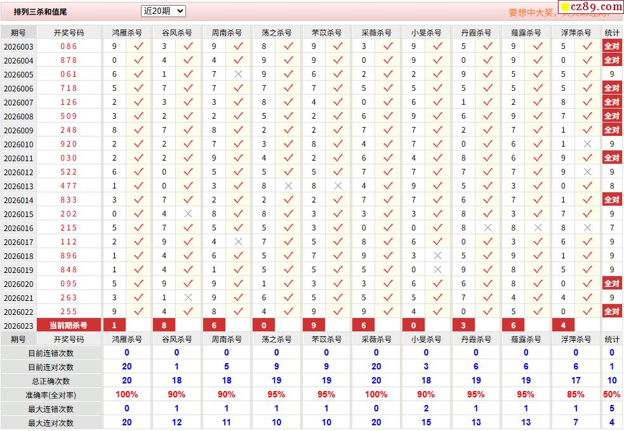This screenshot has height=431, width=624.
Task: Click the 开奖号码 header in the top header row
Action: pos(69,32)
